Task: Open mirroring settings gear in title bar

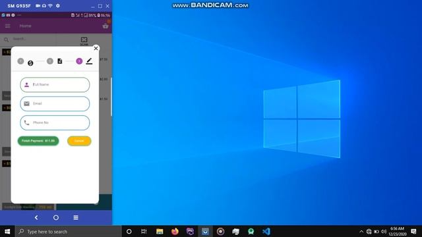Action: click(58, 6)
